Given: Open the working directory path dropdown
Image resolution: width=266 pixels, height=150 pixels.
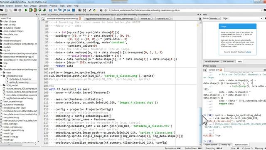Looking at the screenshot, I should point(262,10).
